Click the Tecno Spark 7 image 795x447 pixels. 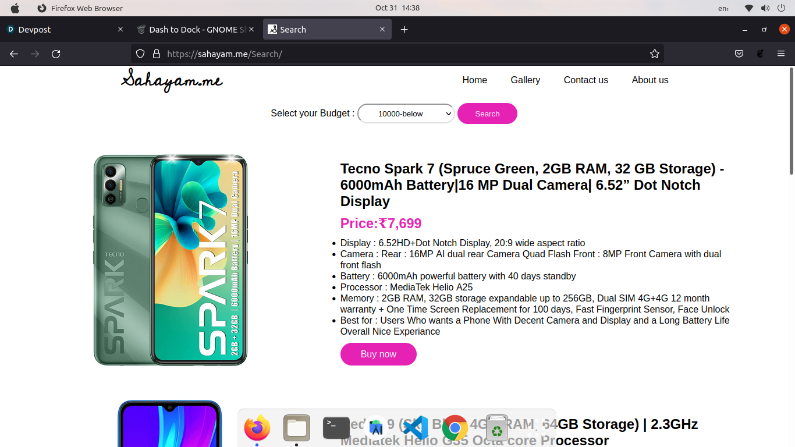click(x=171, y=260)
